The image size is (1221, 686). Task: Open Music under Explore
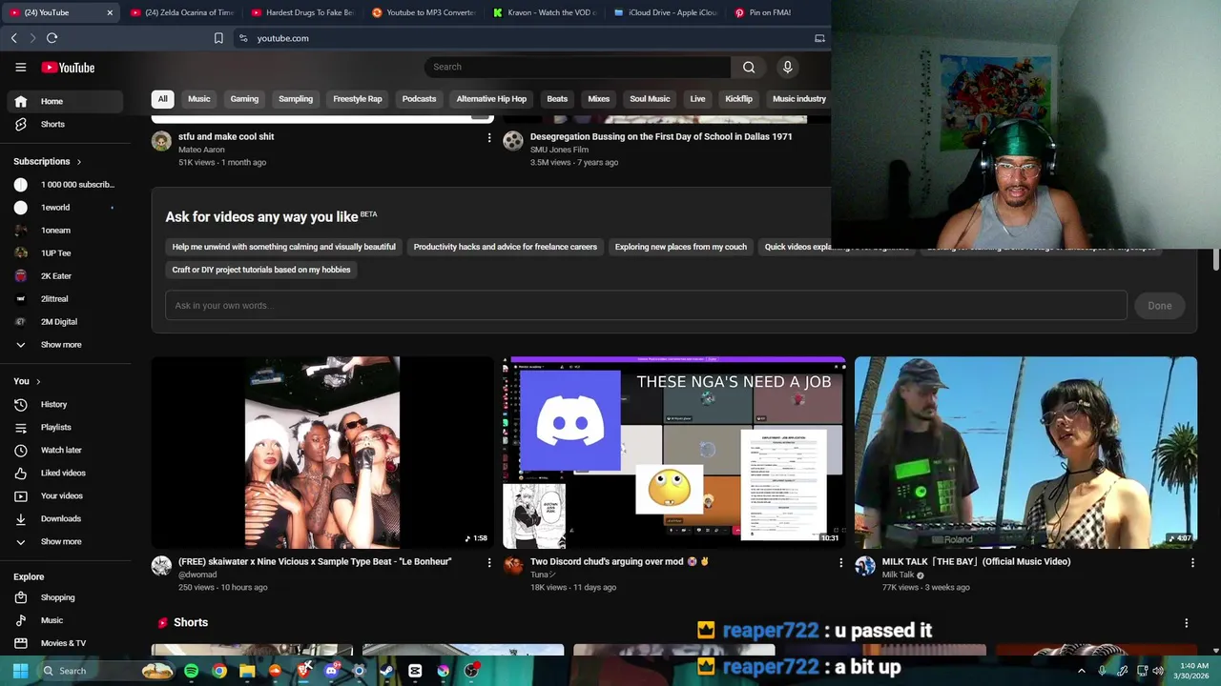coord(65,620)
